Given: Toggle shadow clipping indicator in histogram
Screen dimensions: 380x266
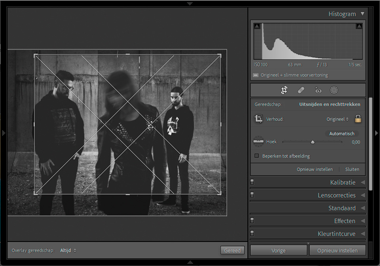Looking at the screenshot, I should tap(257, 26).
